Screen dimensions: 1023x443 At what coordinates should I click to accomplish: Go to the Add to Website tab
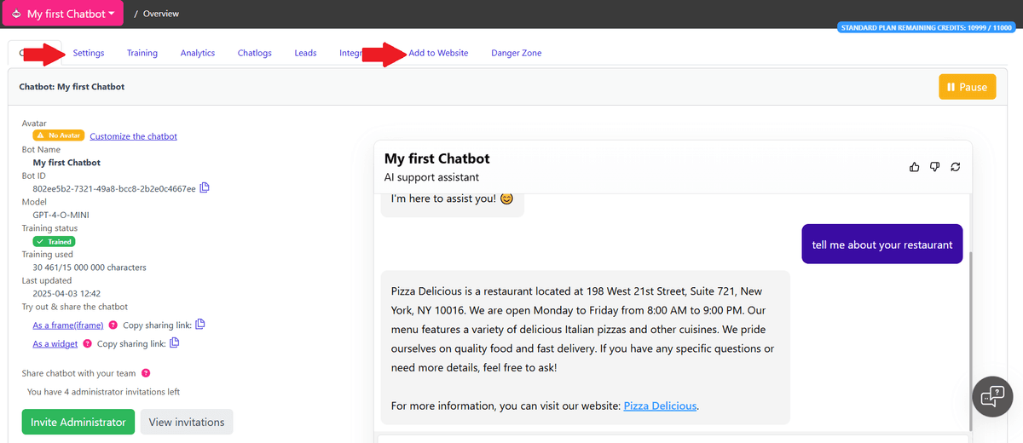click(438, 53)
